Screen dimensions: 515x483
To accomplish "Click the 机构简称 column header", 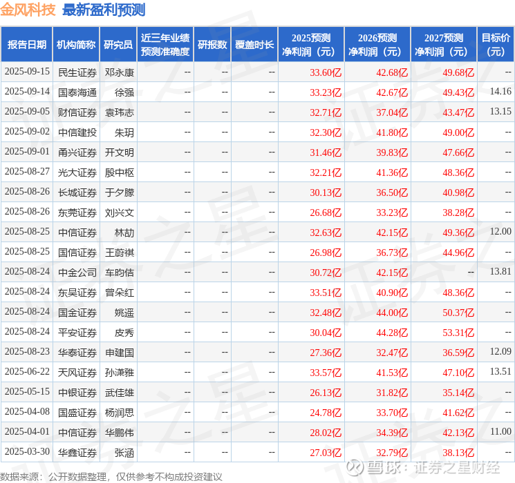I will click(76, 45).
